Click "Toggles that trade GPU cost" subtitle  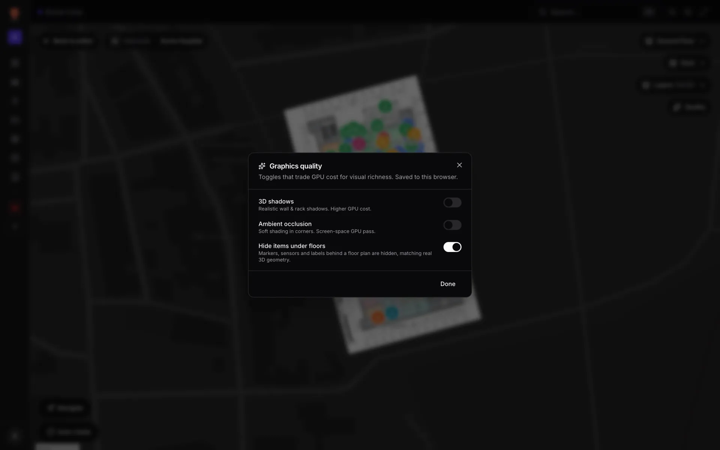[358, 177]
